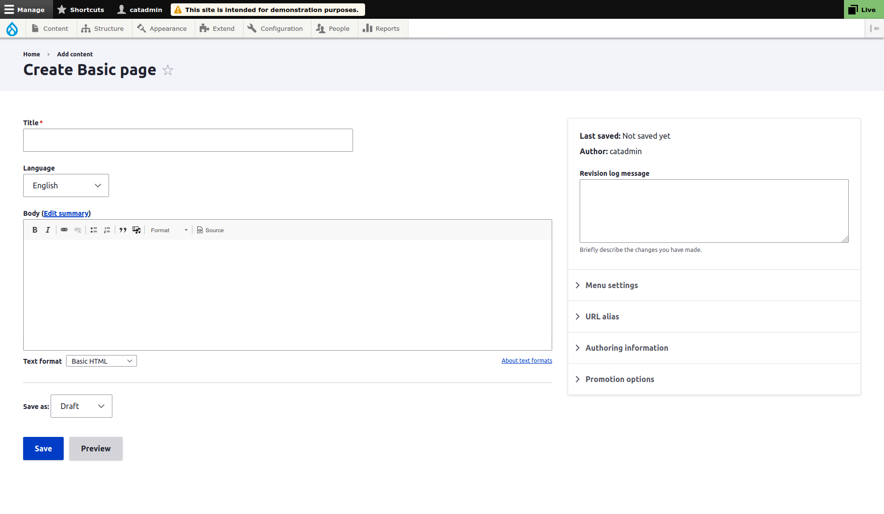Open the About text formats link

click(x=527, y=360)
